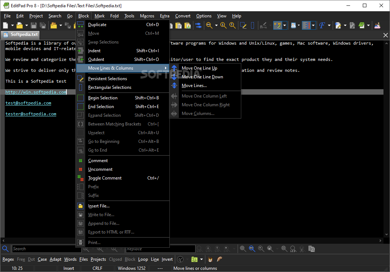Click the Open file folder icon

tap(20, 25)
